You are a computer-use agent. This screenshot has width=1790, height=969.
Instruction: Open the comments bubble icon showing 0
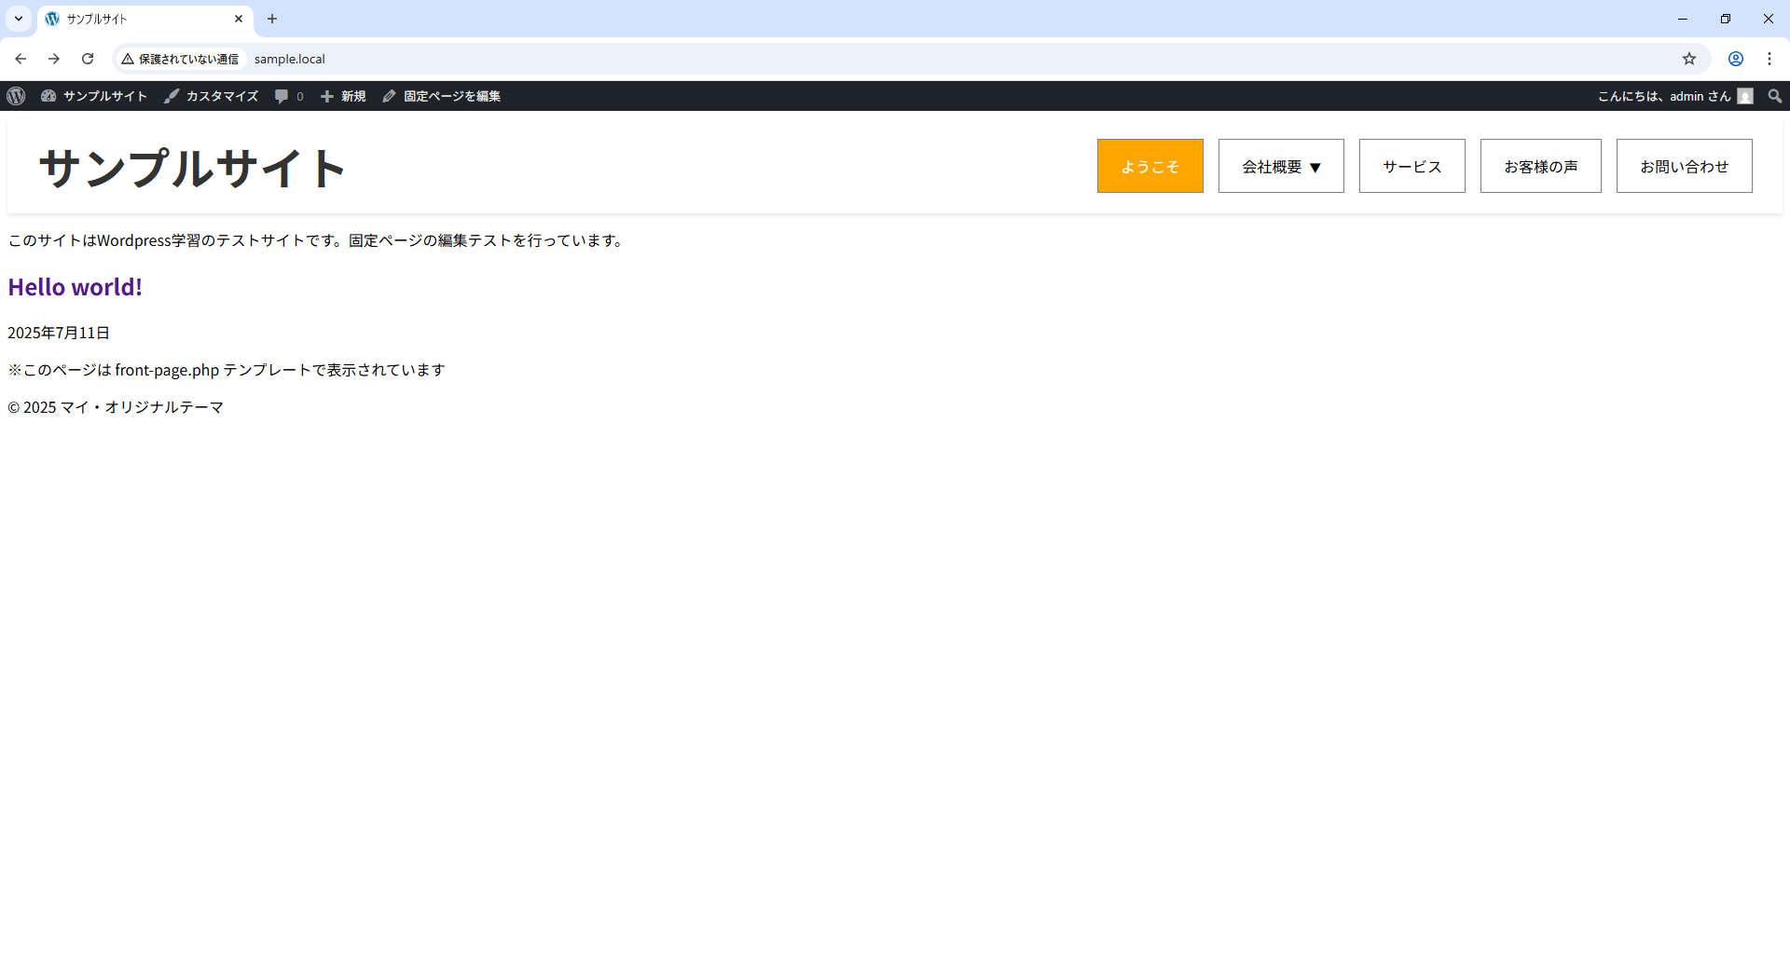click(x=289, y=96)
